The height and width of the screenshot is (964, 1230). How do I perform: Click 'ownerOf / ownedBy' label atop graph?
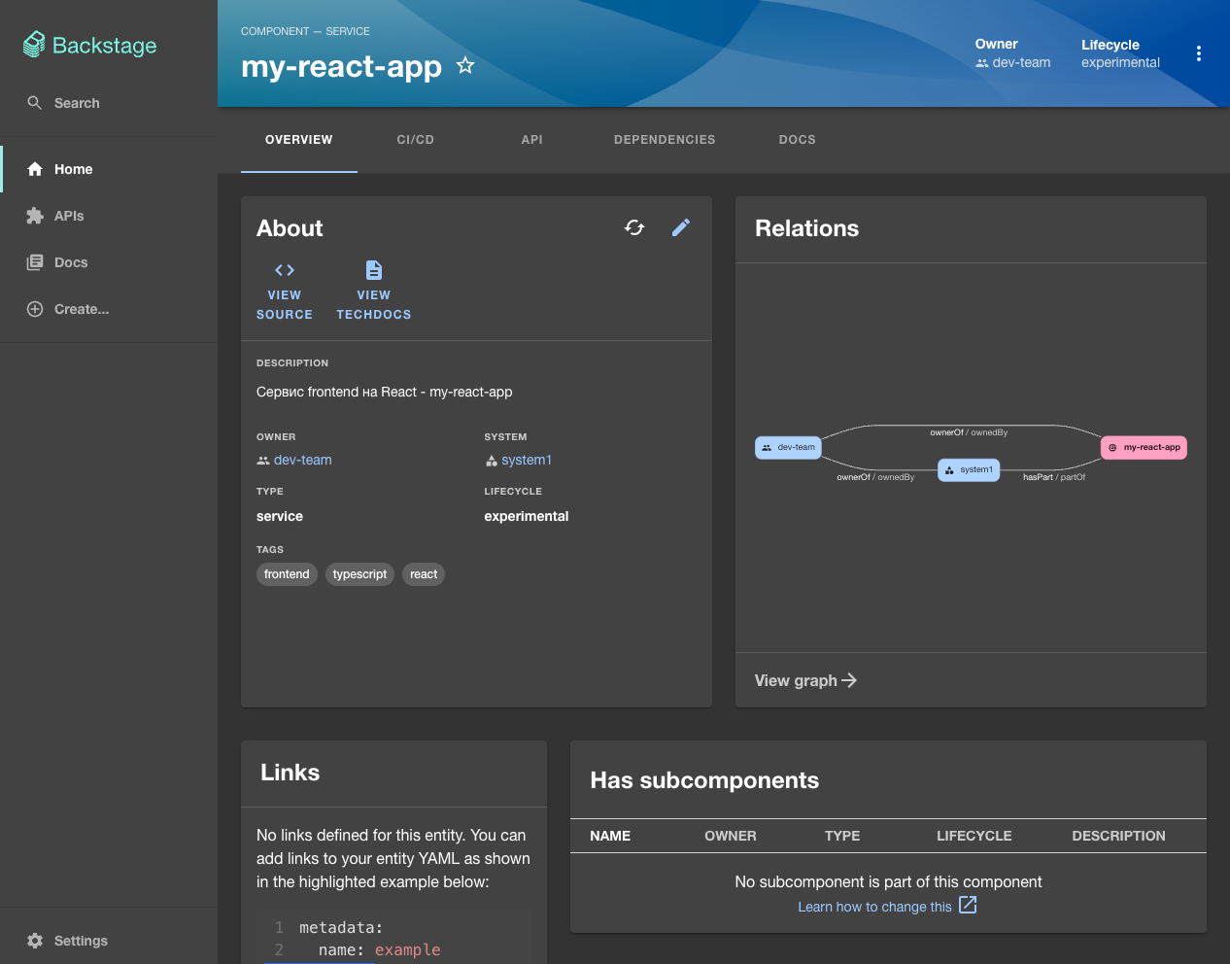click(x=969, y=432)
